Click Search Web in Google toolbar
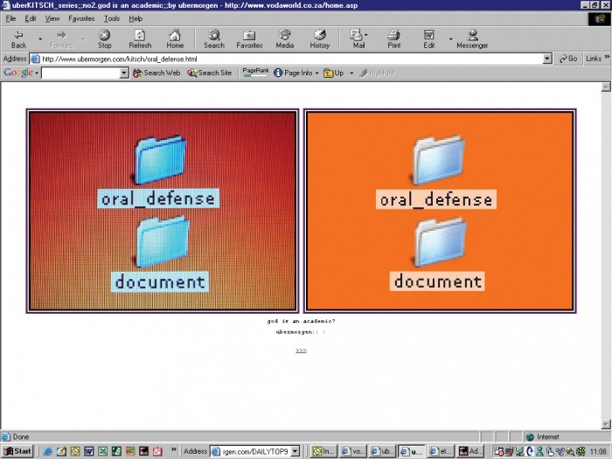 (156, 73)
